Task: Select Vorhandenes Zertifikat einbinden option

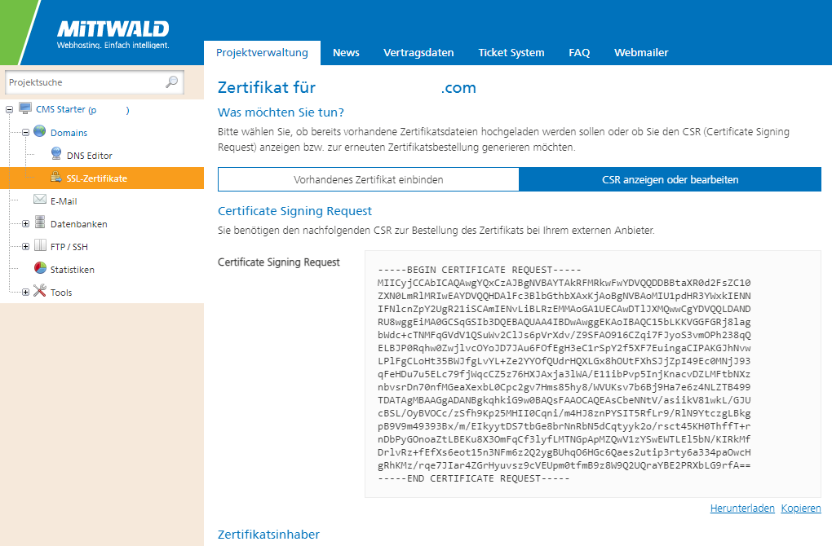Action: click(368, 180)
